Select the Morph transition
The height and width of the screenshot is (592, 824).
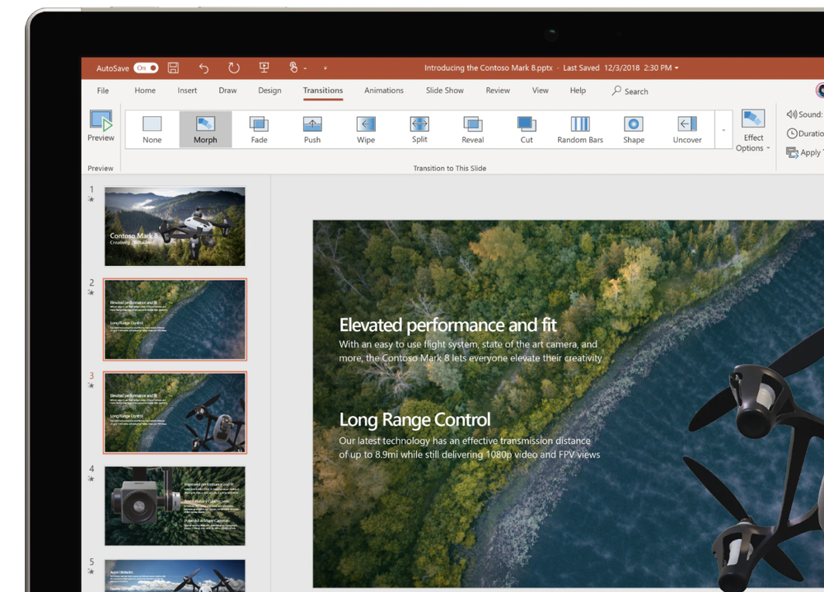(204, 128)
